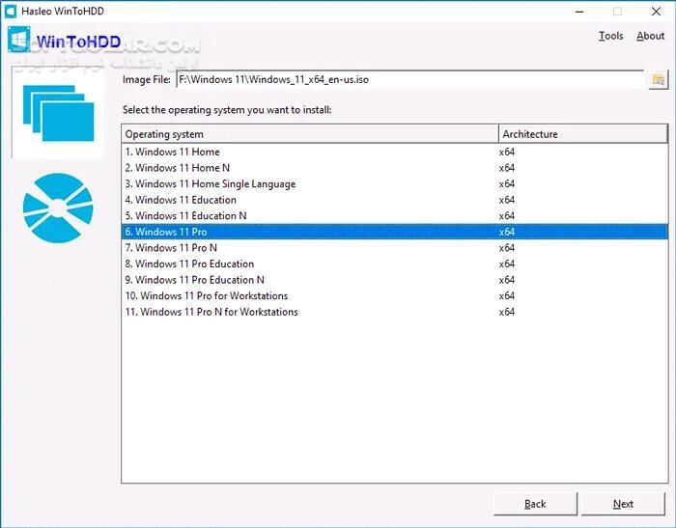The height and width of the screenshot is (528, 676).
Task: Choose 11. Windows 11 Pro N for Workstations
Action: point(394,312)
